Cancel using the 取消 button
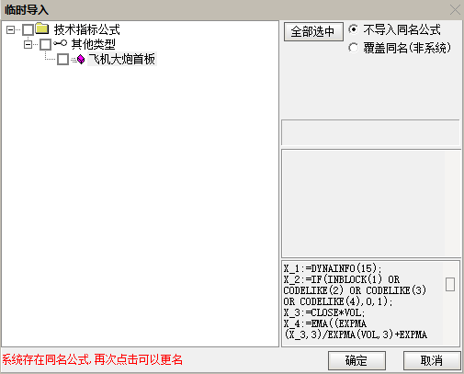This screenshot has width=464, height=374. (x=432, y=360)
